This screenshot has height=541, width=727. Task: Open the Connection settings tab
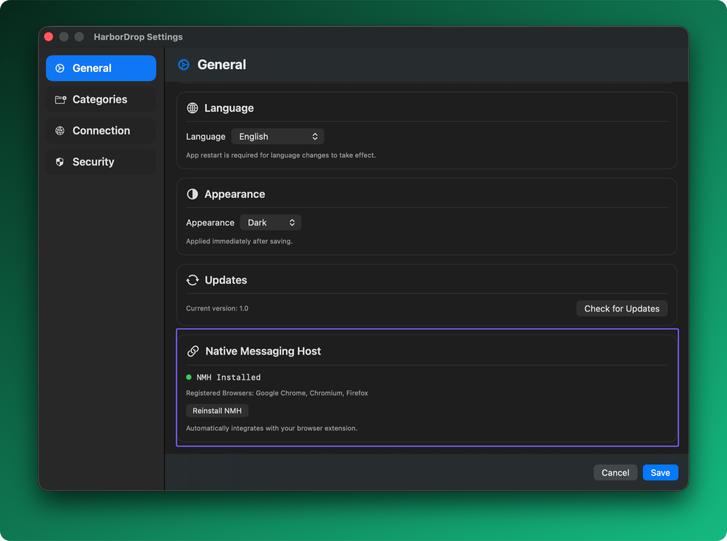(x=101, y=131)
